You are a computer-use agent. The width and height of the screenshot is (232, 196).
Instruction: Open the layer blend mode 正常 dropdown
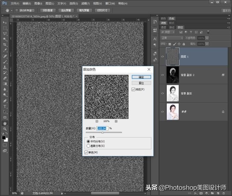pos(172,38)
